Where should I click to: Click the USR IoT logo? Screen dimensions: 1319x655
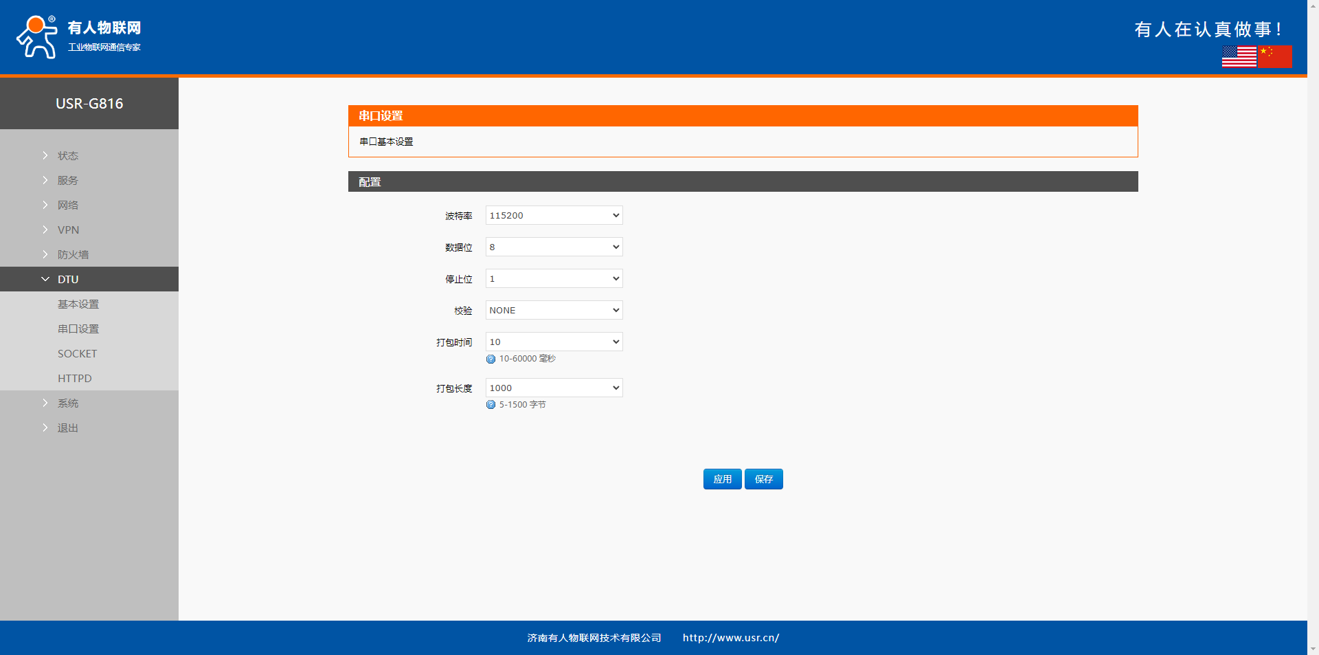pos(78,37)
